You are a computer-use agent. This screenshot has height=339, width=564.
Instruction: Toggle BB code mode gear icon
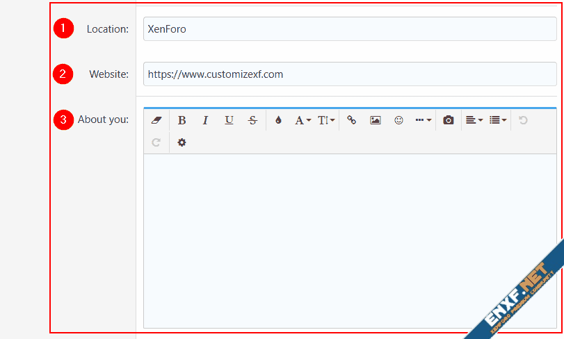pos(182,142)
